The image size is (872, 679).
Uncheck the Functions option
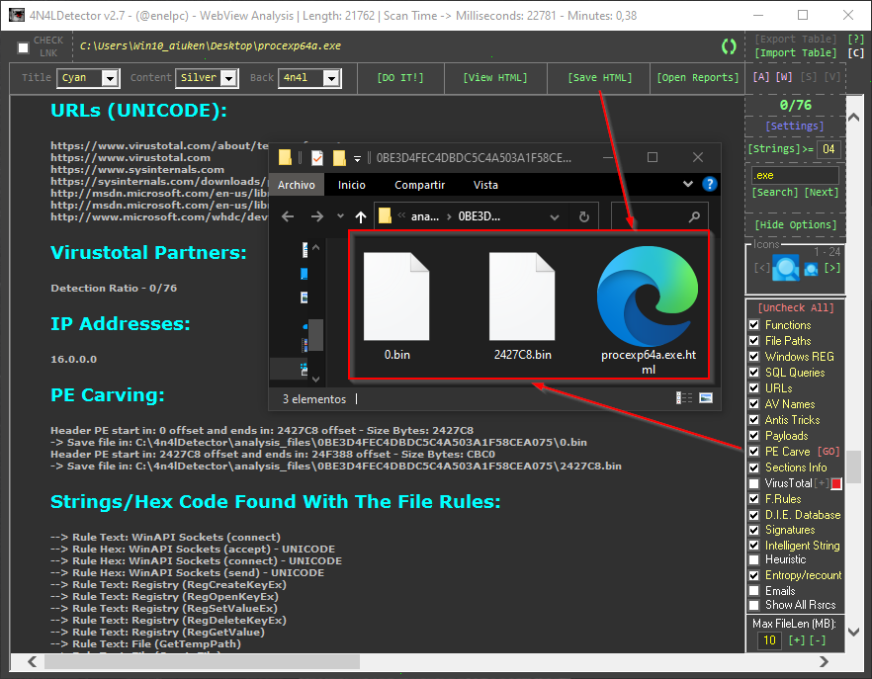(754, 325)
